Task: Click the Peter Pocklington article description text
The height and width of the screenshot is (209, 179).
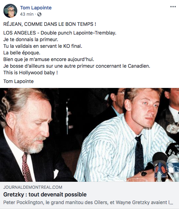Action: (x=88, y=202)
